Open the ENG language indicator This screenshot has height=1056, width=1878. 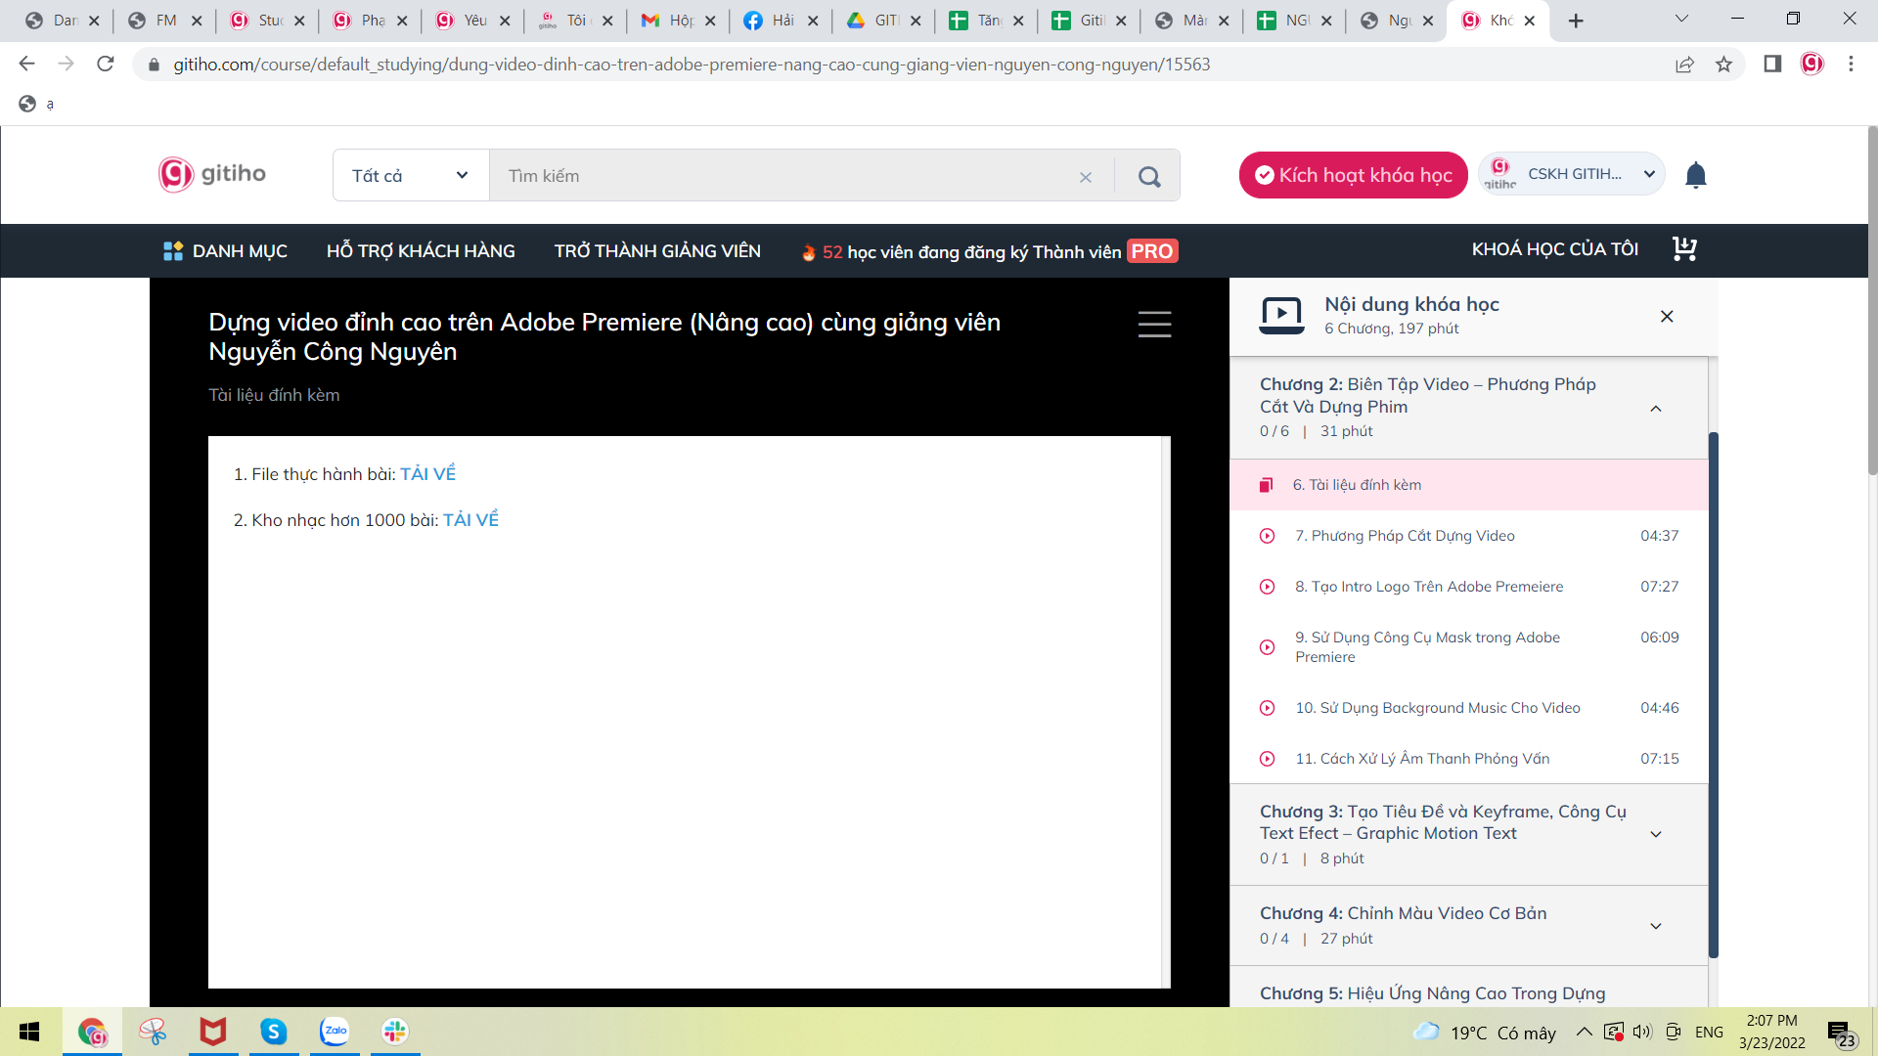1709,1032
